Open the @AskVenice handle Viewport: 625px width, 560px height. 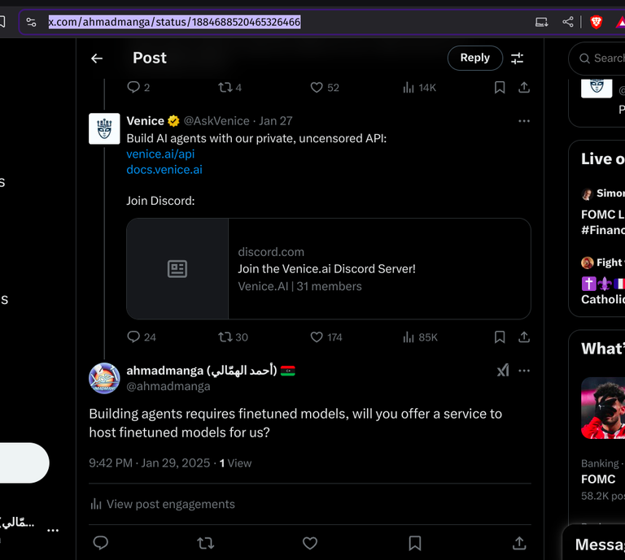216,120
